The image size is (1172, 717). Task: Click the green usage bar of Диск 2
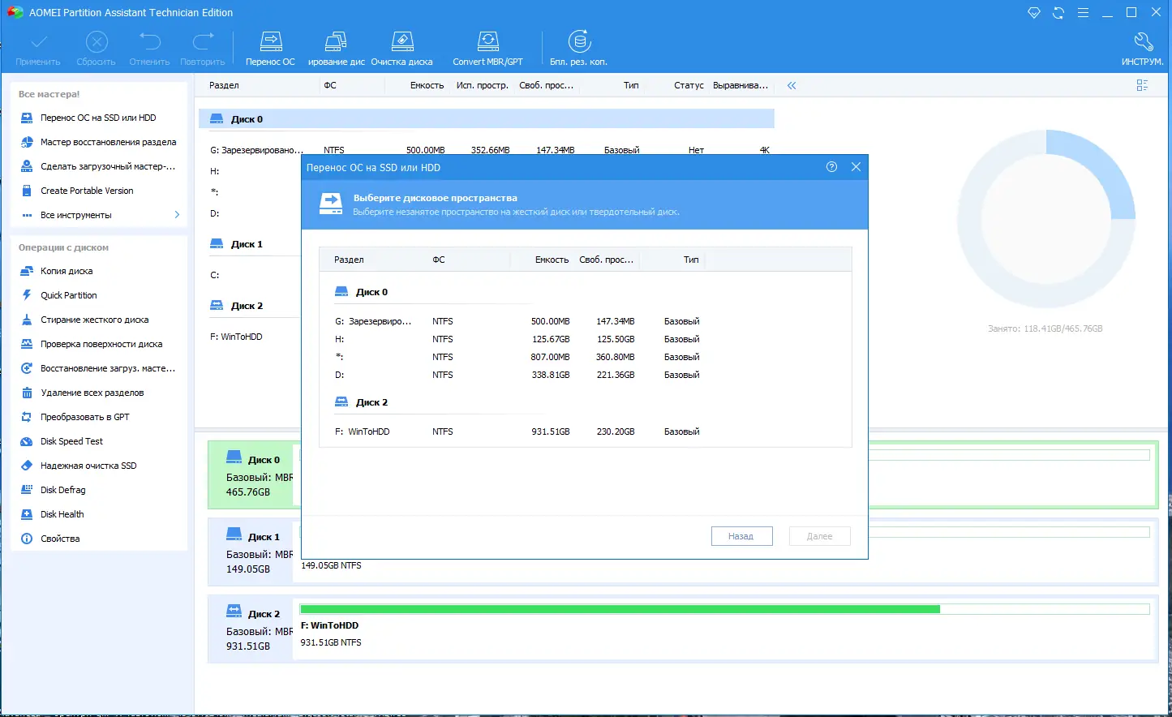(x=620, y=609)
